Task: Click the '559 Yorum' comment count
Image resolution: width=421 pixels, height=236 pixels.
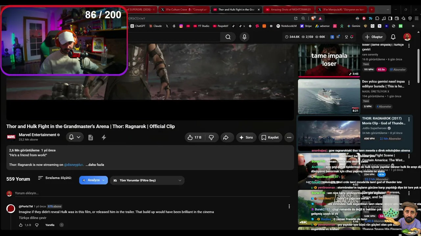Action: coord(18,179)
